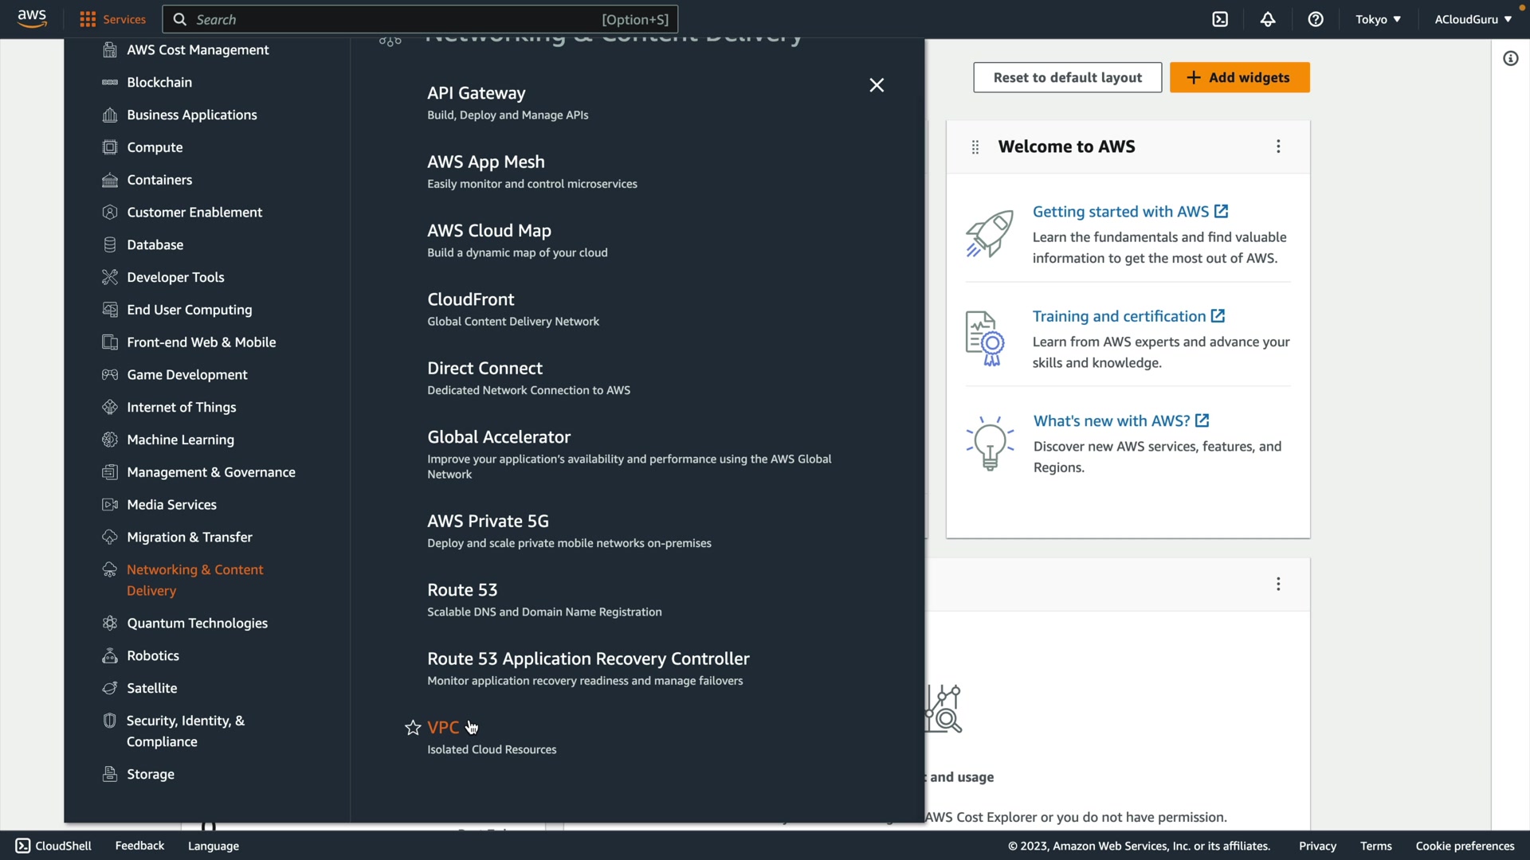Open the notifications bell
This screenshot has width=1530, height=860.
click(1268, 19)
